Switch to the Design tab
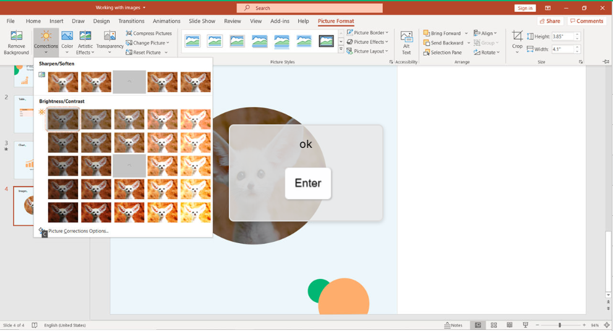This screenshot has height=331, width=613. coord(101,21)
